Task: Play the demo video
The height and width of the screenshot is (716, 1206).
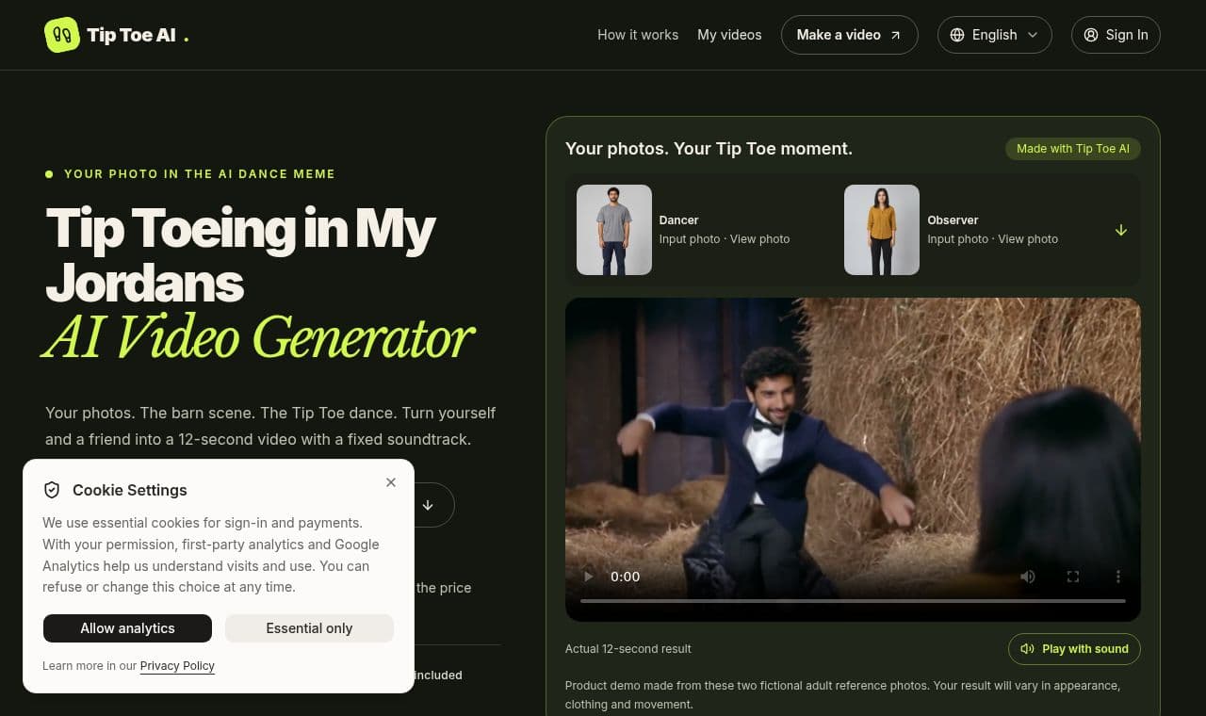Action: (589, 577)
